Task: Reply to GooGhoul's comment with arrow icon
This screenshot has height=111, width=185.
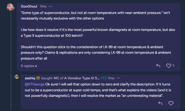Action: [x=158, y=66]
